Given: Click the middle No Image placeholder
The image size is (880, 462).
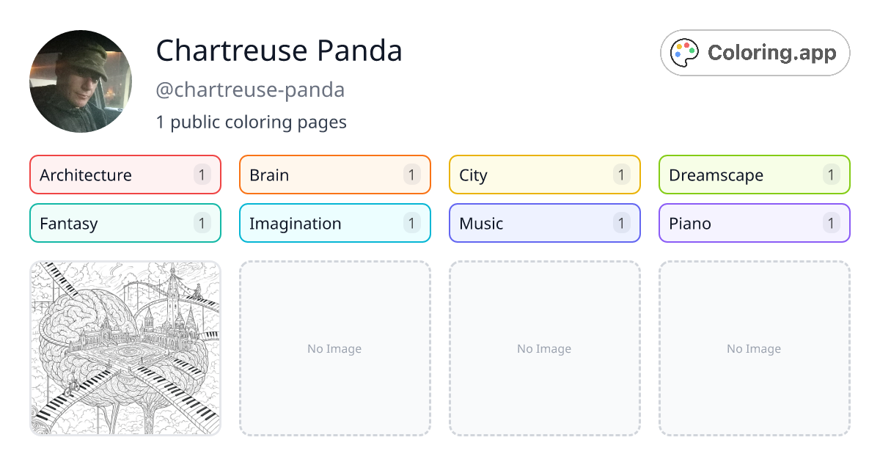Looking at the screenshot, I should [x=544, y=348].
